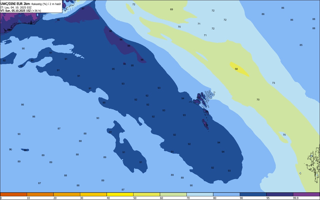
Task: Click the legend scale label 20
Action: 55,198
